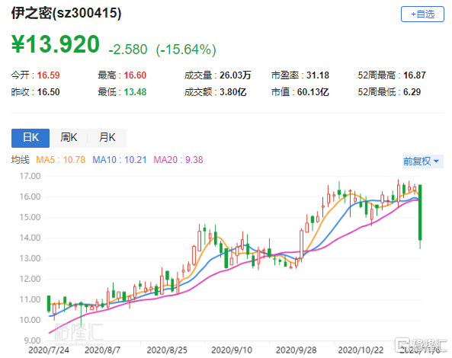Switch to the 周K weekly chart tab
Viewport: 452px width, 358px height.
coord(69,138)
